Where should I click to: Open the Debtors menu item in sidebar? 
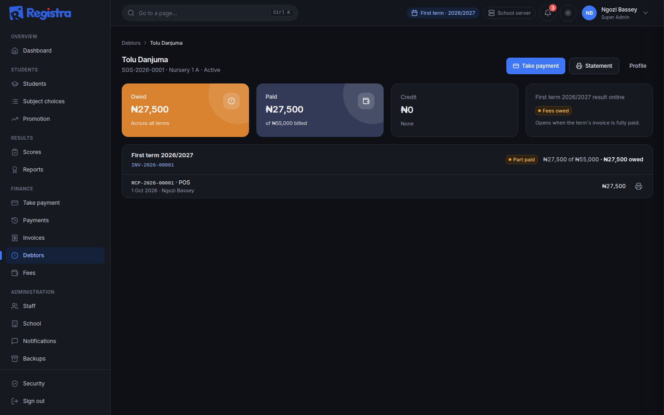(x=55, y=255)
